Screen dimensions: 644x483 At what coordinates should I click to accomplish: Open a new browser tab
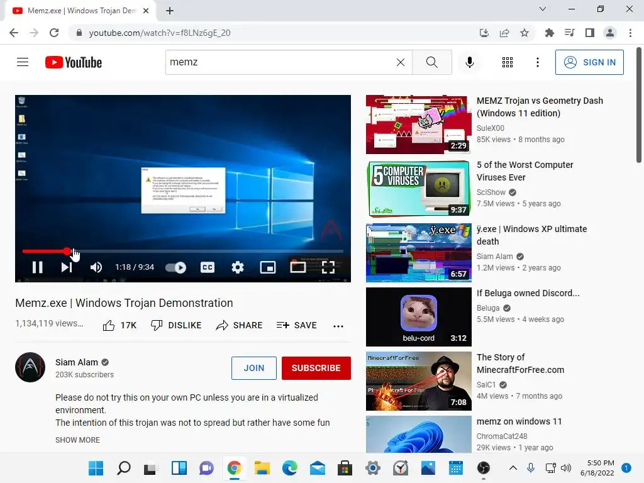tap(170, 11)
